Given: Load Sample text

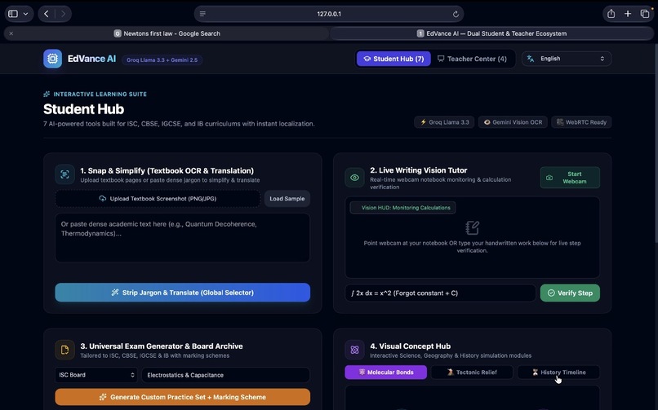Looking at the screenshot, I should coord(287,199).
